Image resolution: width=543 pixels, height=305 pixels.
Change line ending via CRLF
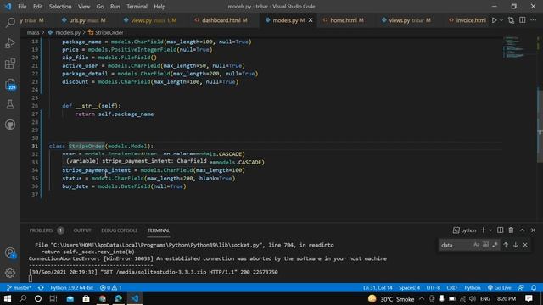[452, 288]
